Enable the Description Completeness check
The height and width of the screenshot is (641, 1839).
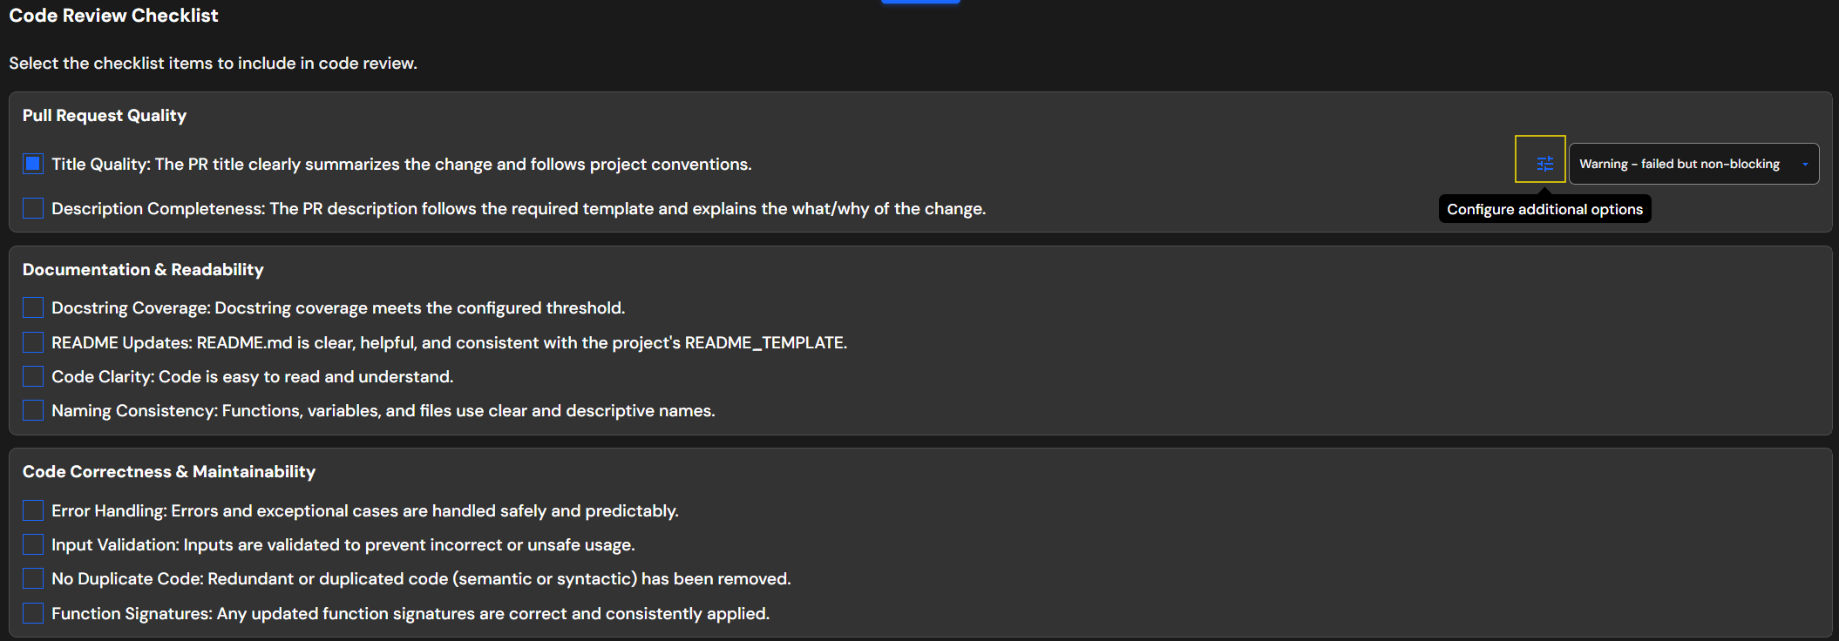point(32,208)
